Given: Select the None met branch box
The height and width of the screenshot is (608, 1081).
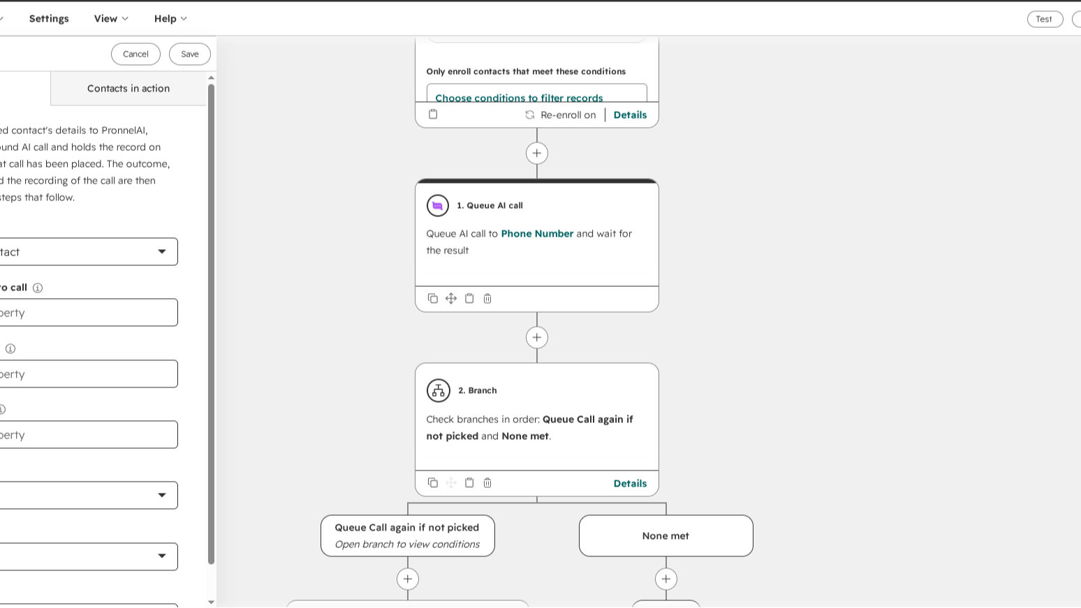Looking at the screenshot, I should 666,536.
